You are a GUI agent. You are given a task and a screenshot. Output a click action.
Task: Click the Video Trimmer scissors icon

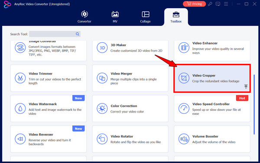20,78
